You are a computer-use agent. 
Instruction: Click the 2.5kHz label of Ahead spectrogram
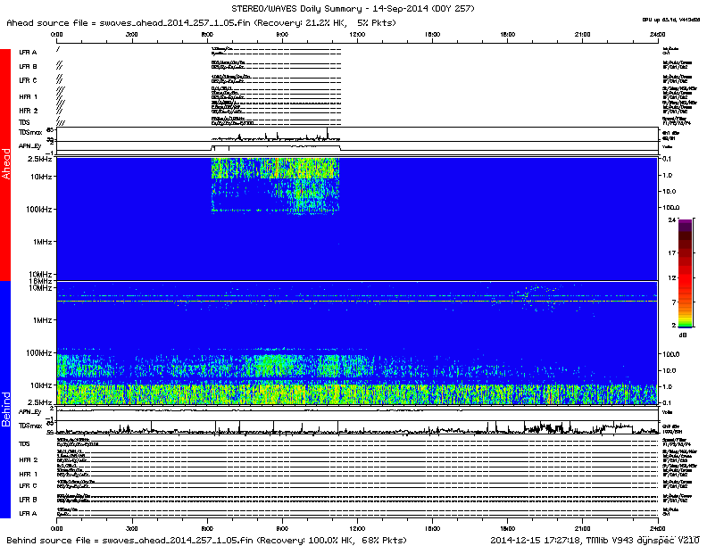39,159
